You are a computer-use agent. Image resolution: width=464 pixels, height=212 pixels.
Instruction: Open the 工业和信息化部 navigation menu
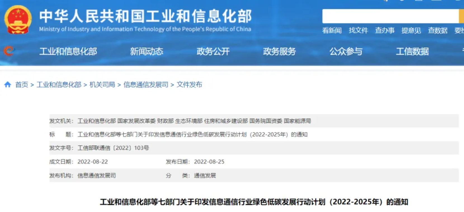click(68, 51)
